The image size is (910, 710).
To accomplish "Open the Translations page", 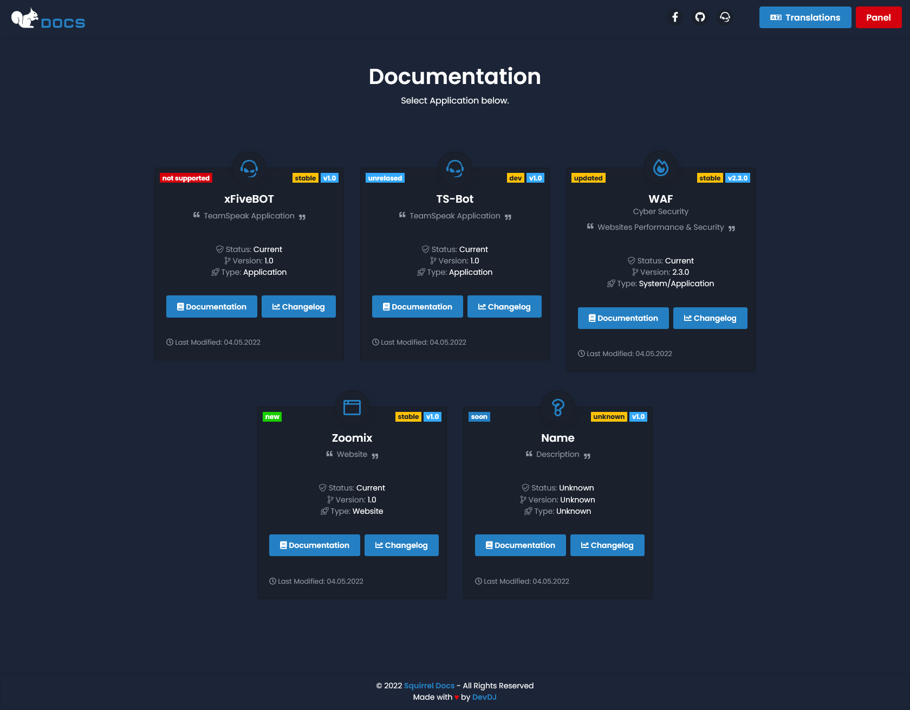I will pos(805,17).
